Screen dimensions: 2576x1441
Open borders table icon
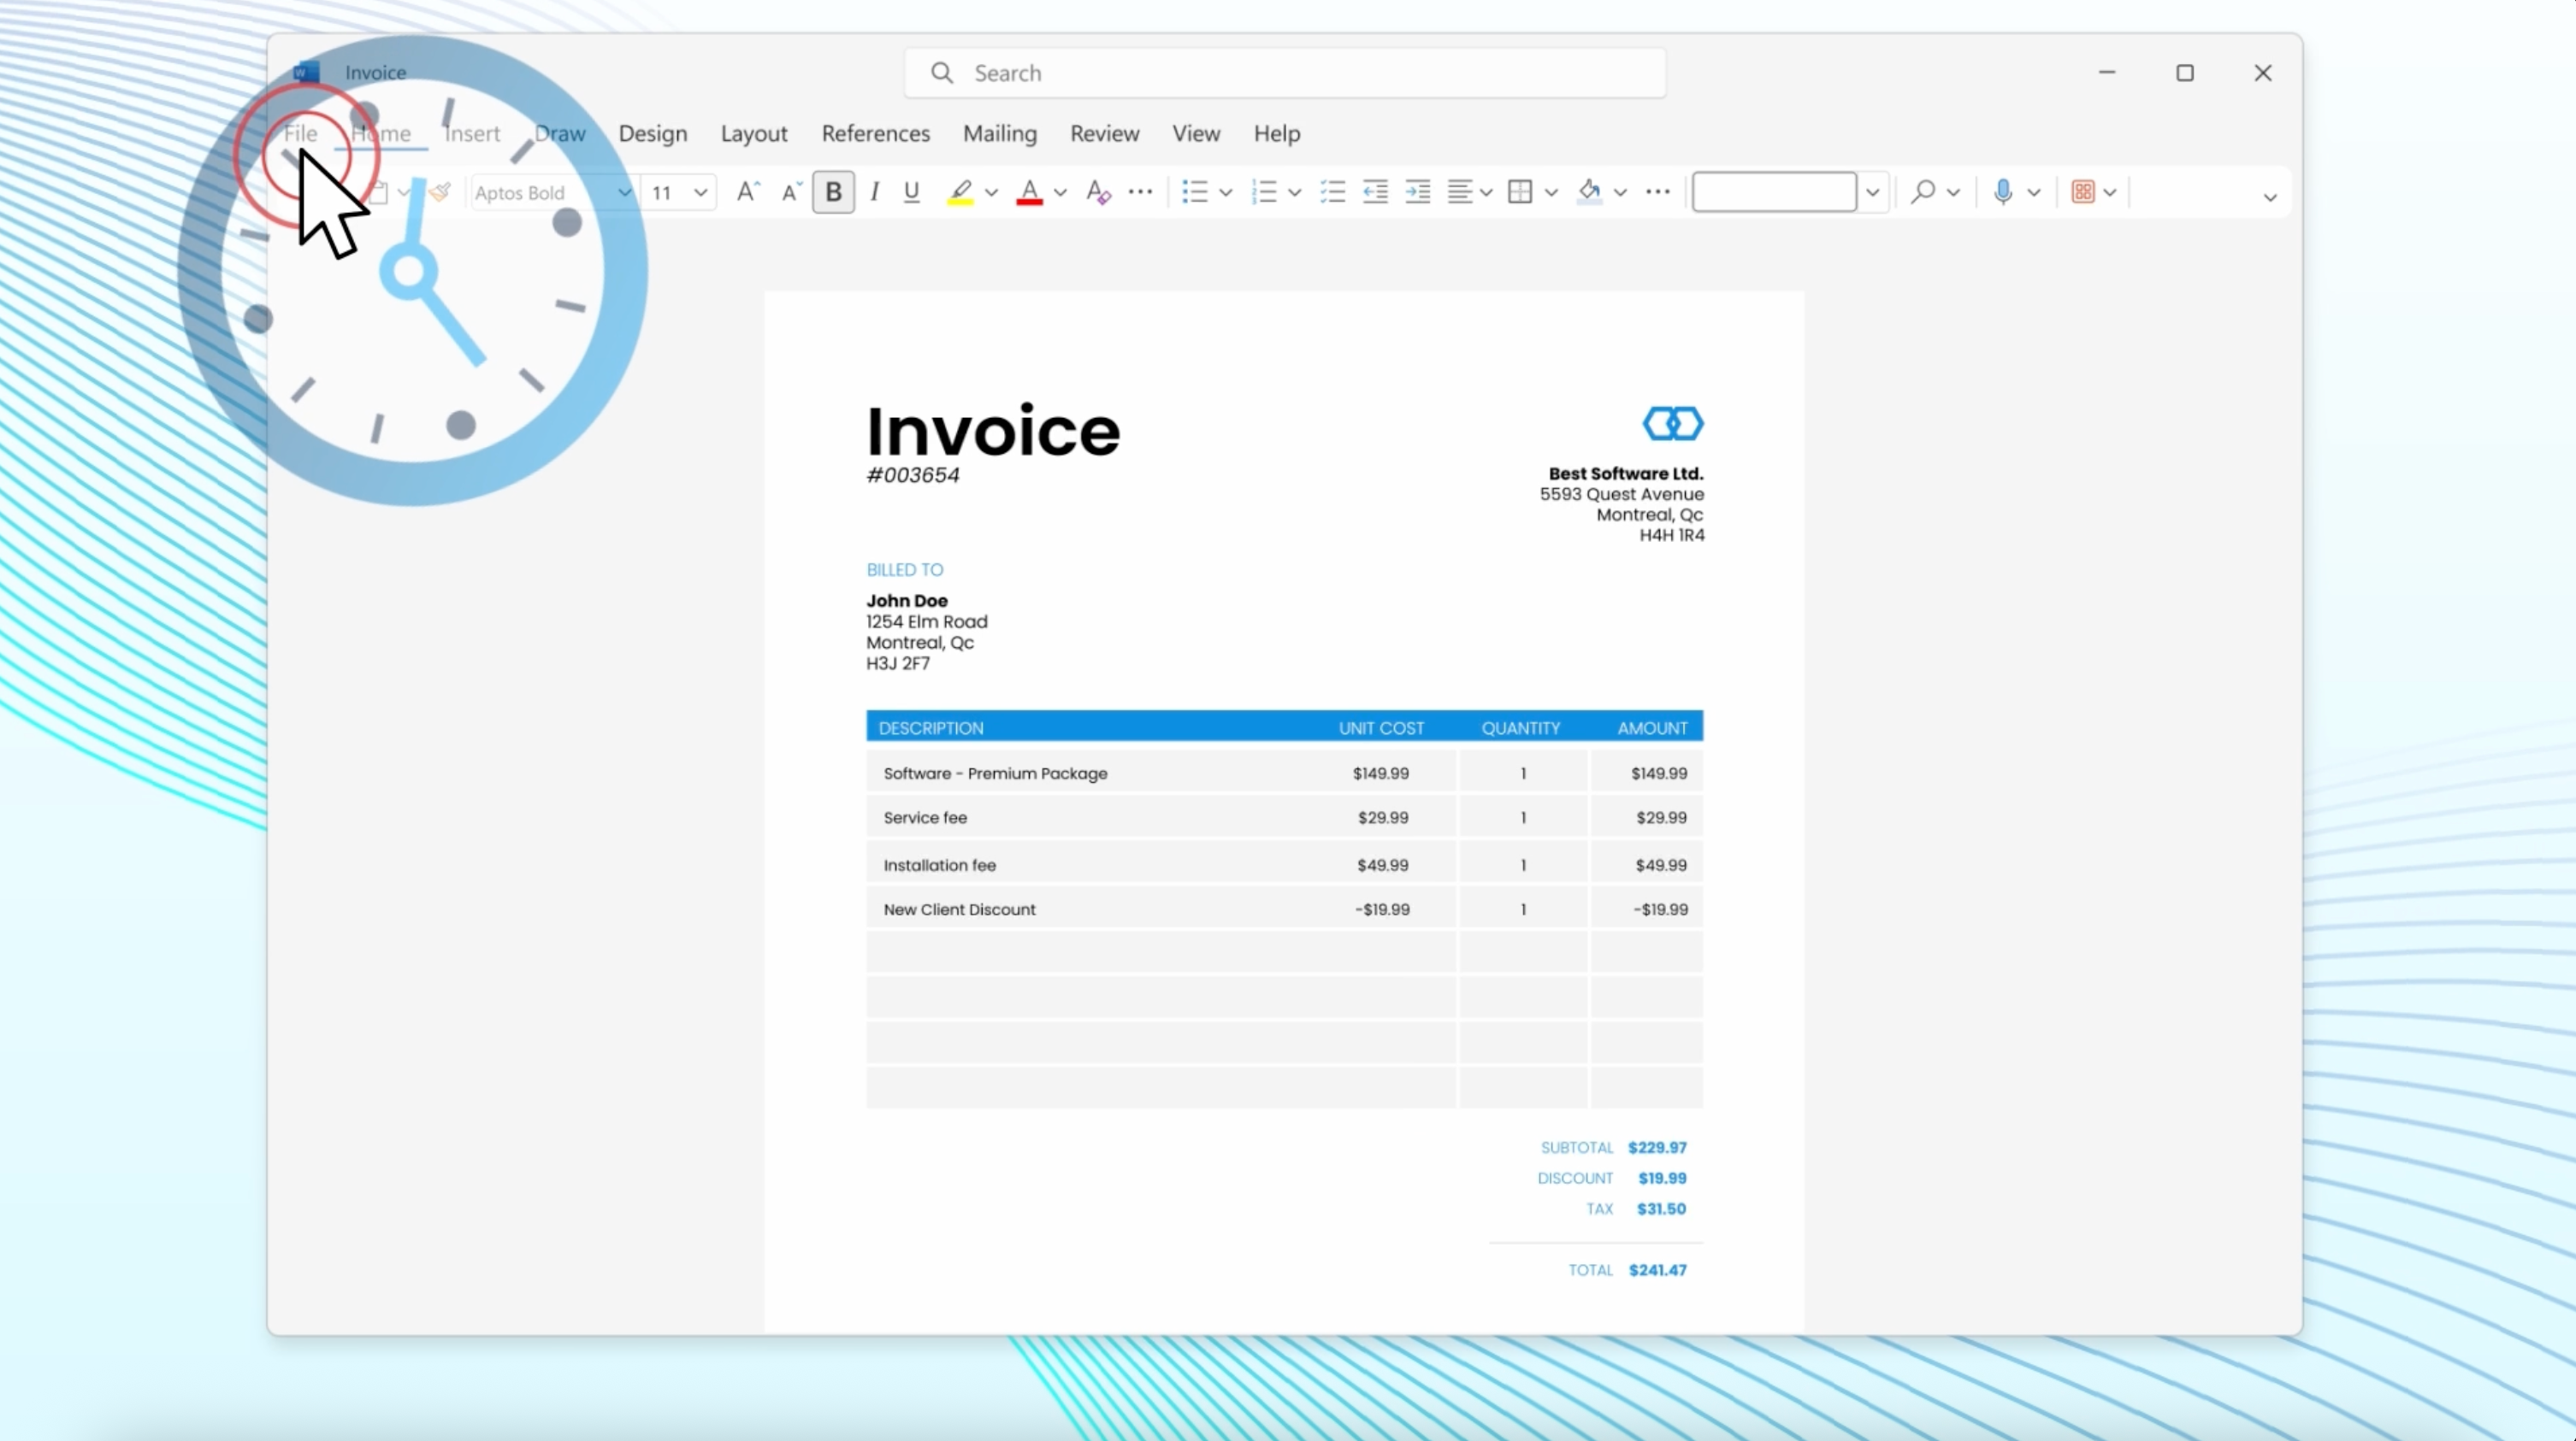(x=1520, y=191)
